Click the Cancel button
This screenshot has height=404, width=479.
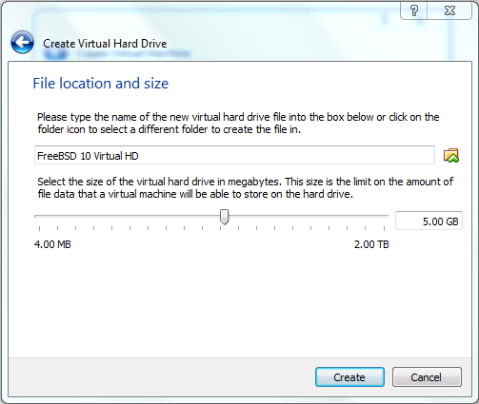tap(427, 377)
